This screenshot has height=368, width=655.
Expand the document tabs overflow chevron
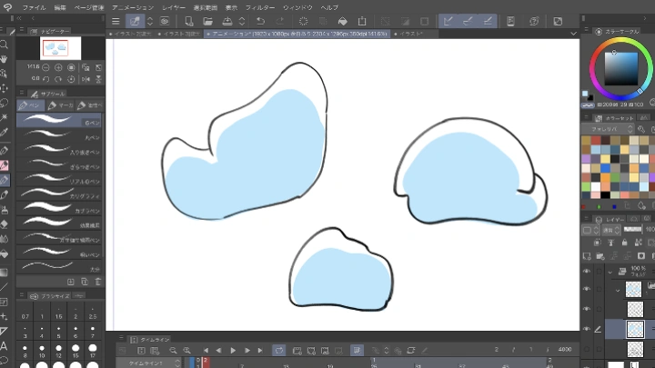(573, 34)
